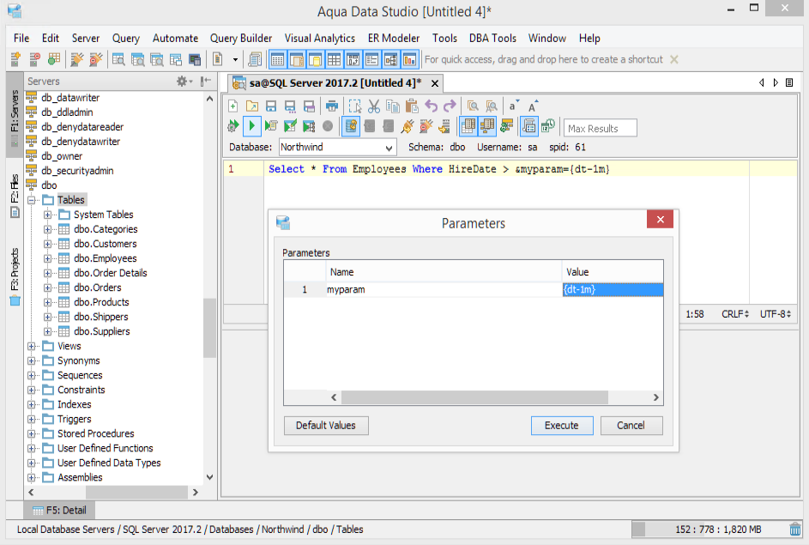The image size is (809, 545).
Task: Click the Redo arrow icon
Action: [x=450, y=106]
